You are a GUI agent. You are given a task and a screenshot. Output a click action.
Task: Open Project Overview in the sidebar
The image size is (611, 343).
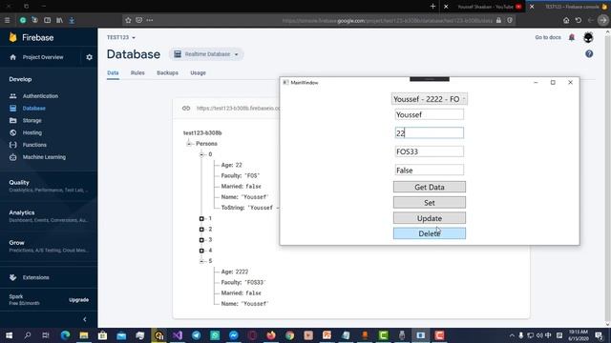[42, 57]
